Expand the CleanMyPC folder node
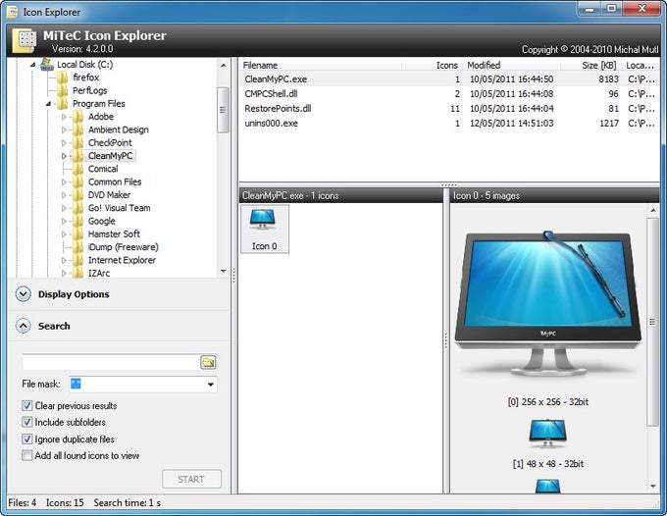Image resolution: width=667 pixels, height=516 pixels. click(x=64, y=156)
